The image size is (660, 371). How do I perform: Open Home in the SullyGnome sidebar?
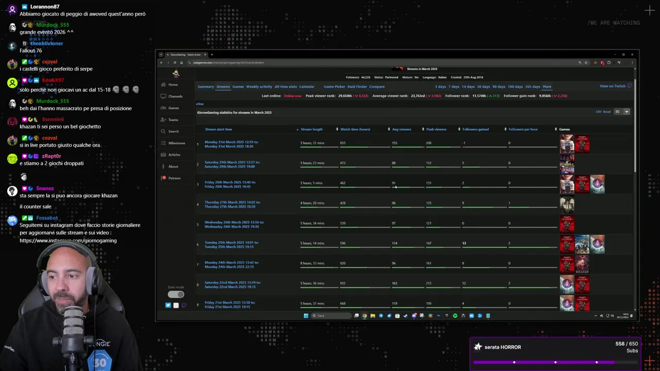[169, 85]
